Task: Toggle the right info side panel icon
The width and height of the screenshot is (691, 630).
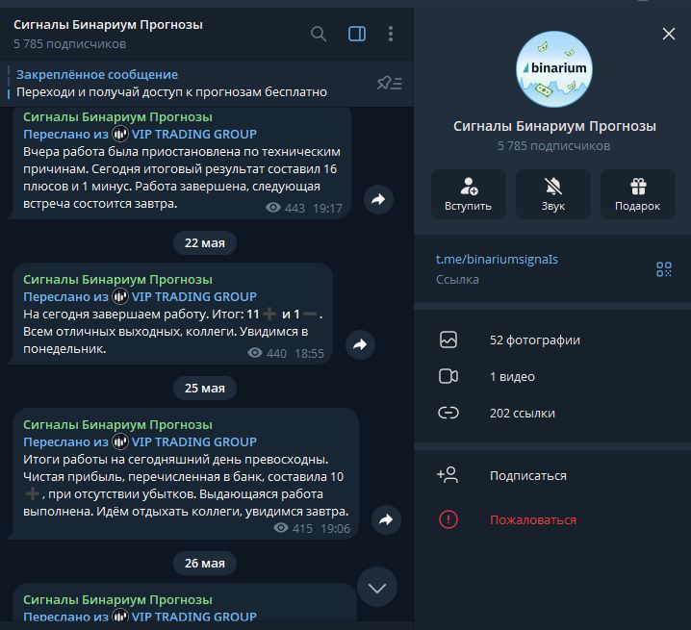Action: coord(356,34)
